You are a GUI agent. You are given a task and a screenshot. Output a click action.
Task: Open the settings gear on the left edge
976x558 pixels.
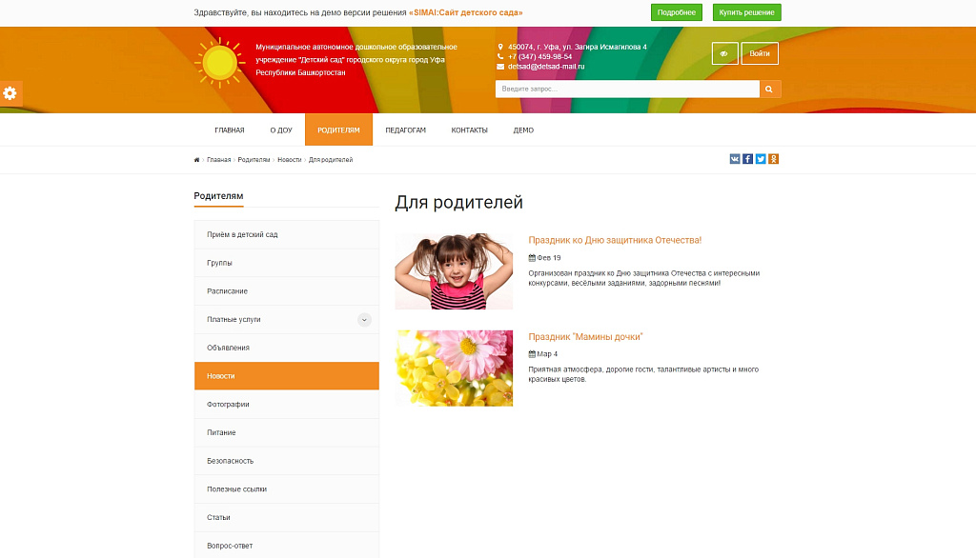coord(10,92)
